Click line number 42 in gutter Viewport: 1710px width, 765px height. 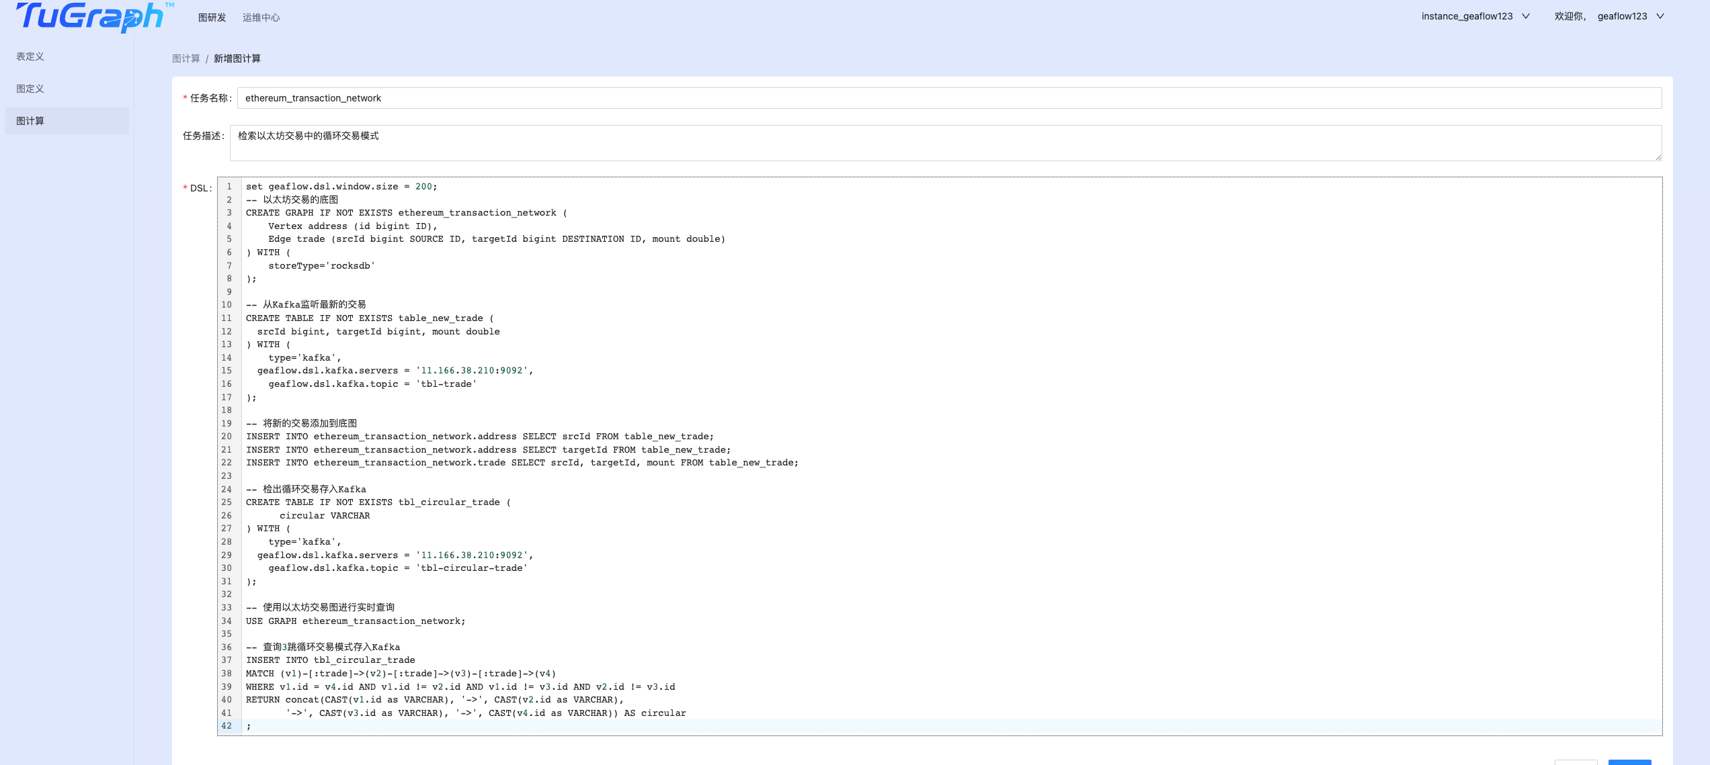coord(227,726)
